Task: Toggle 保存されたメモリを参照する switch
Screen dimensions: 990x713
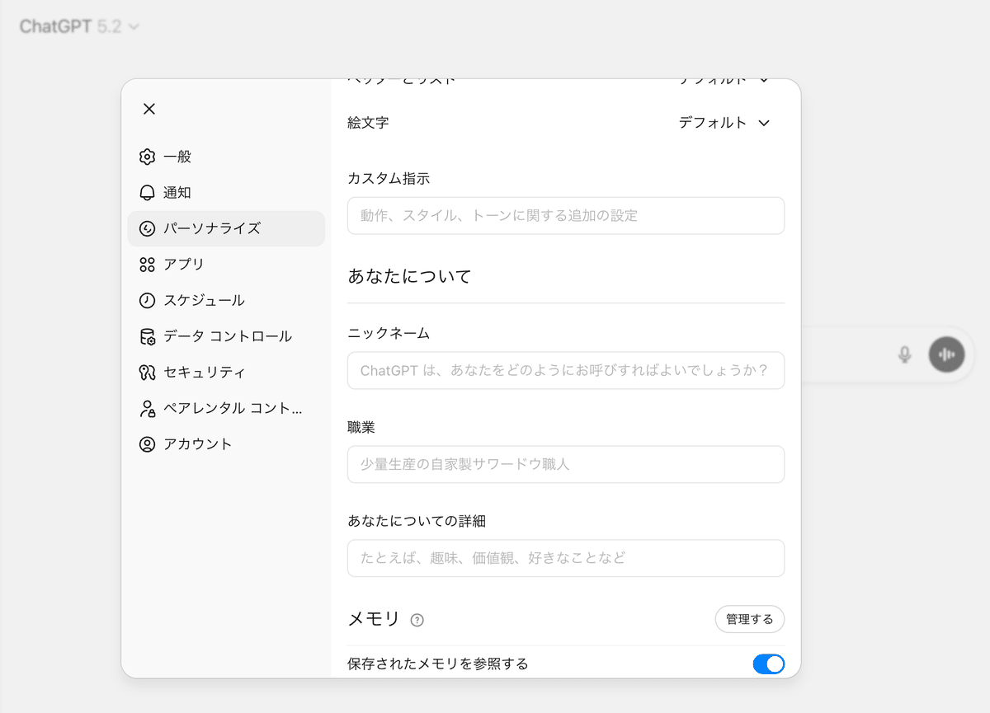Action: coord(768,664)
